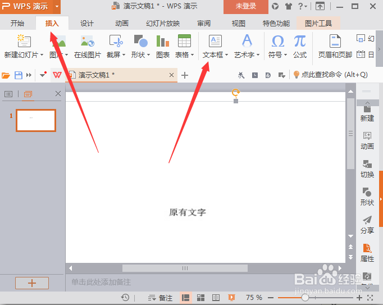The height and width of the screenshot is (305, 383).
Task: Click the history clock icon in status bar
Action: tap(125, 298)
